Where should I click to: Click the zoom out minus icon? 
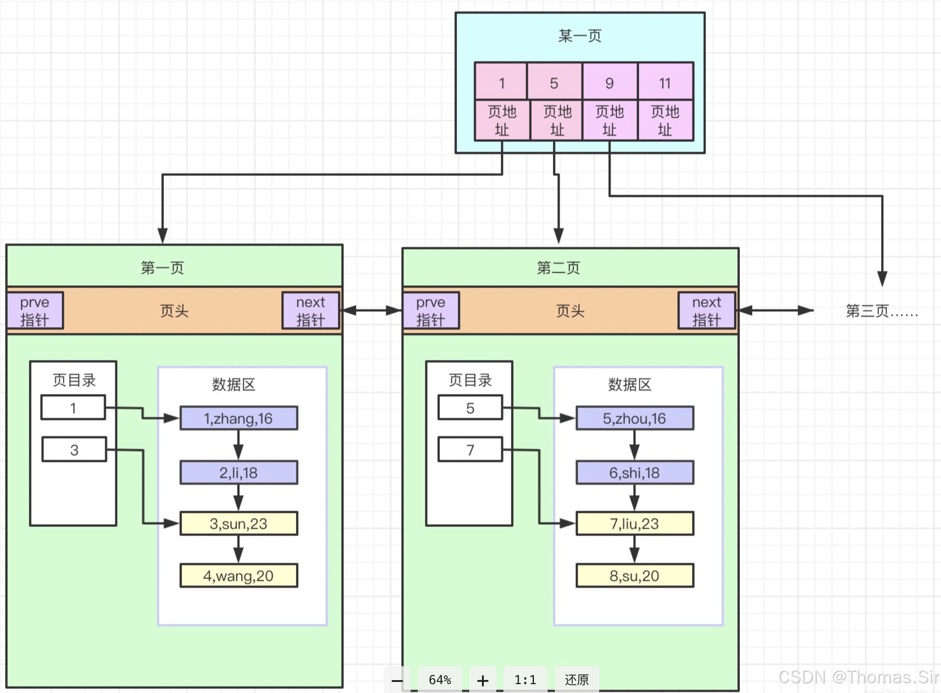pos(397,680)
